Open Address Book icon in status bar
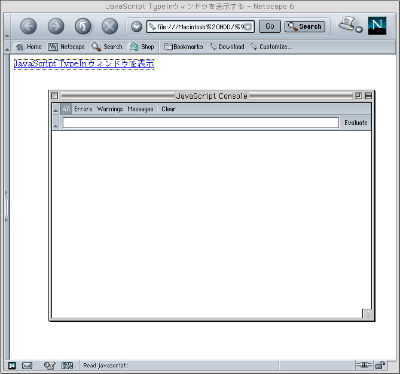 tap(68, 366)
